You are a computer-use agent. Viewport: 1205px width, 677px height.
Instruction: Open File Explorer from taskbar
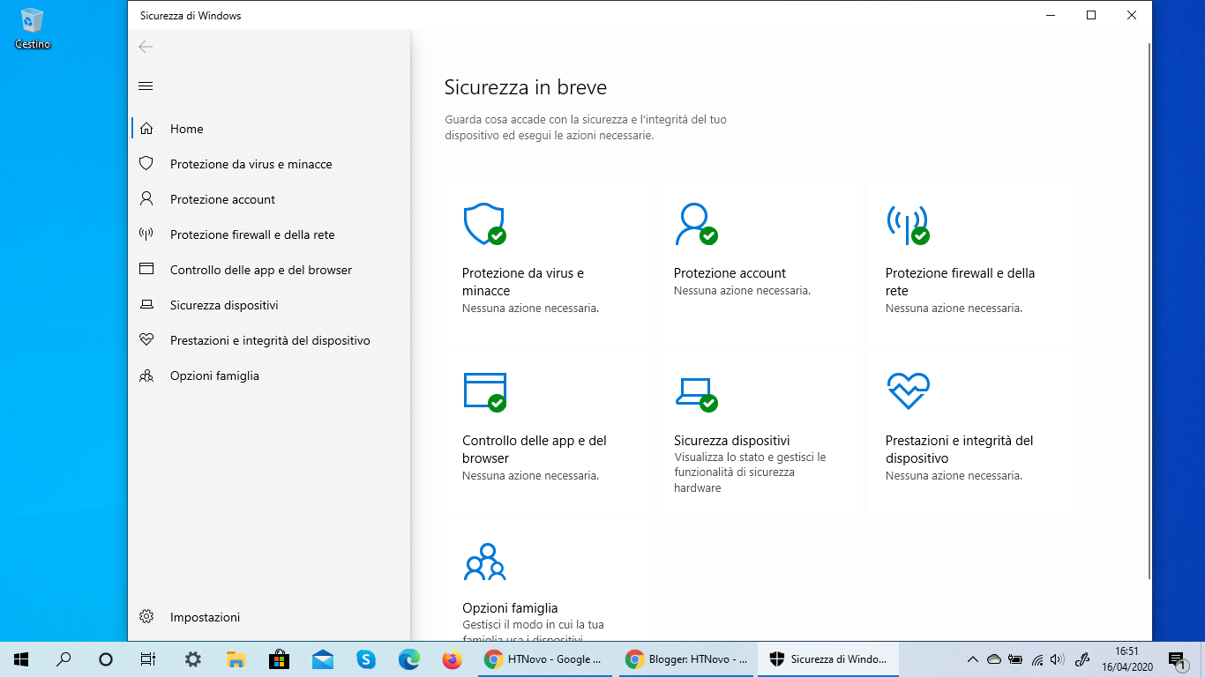click(236, 659)
